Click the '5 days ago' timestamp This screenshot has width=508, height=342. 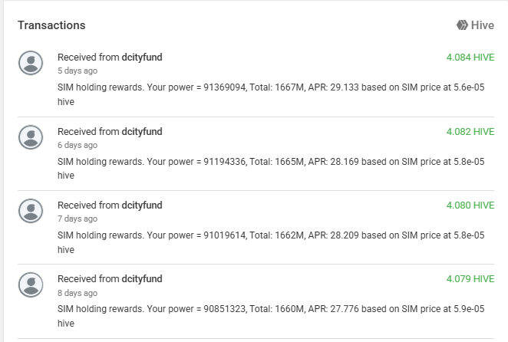pos(78,71)
